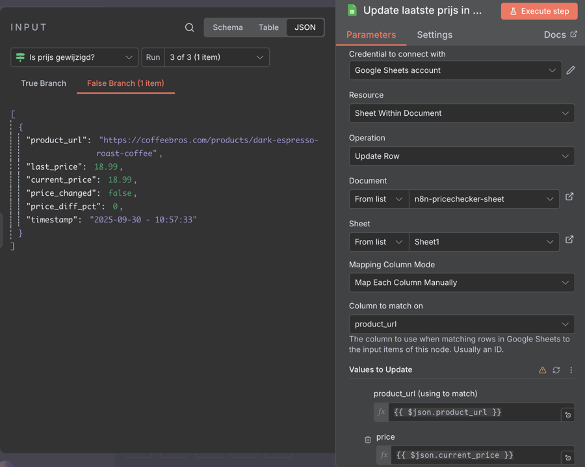Expand the Mapping Column Mode dropdown
Viewport: 585px width, 467px height.
tap(461, 282)
